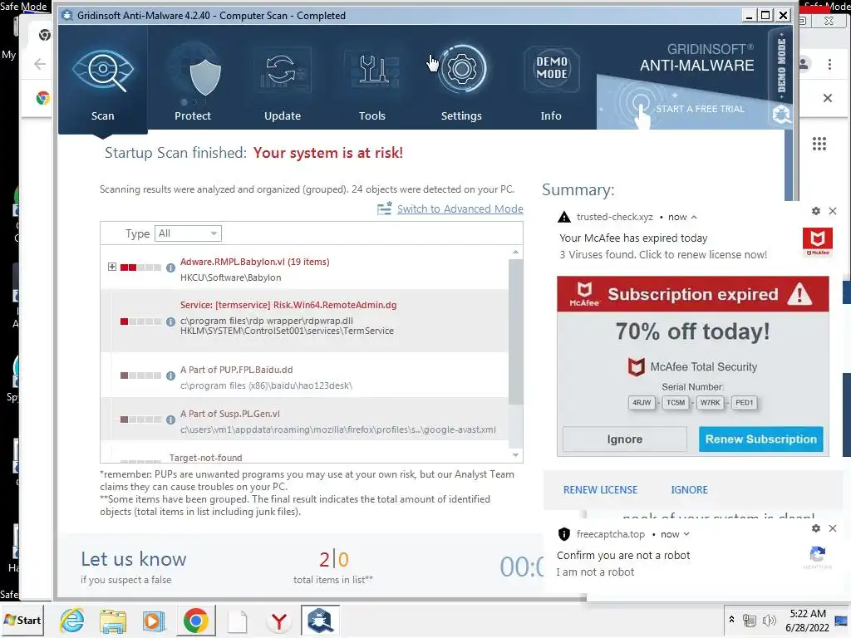This screenshot has height=638, width=851.
Task: Click volume speaker tray icon
Action: click(769, 621)
